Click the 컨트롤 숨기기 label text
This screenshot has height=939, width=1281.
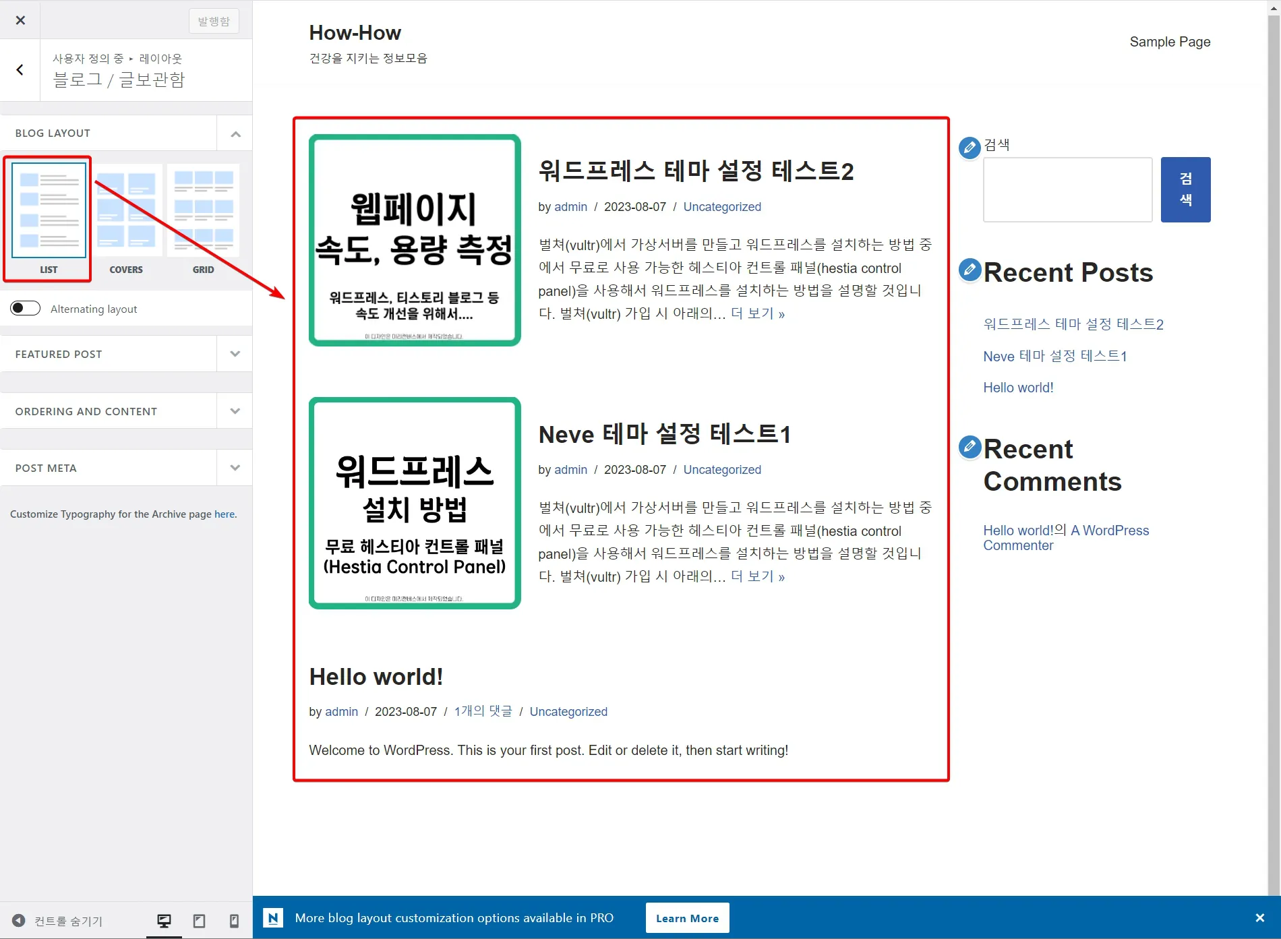point(69,921)
